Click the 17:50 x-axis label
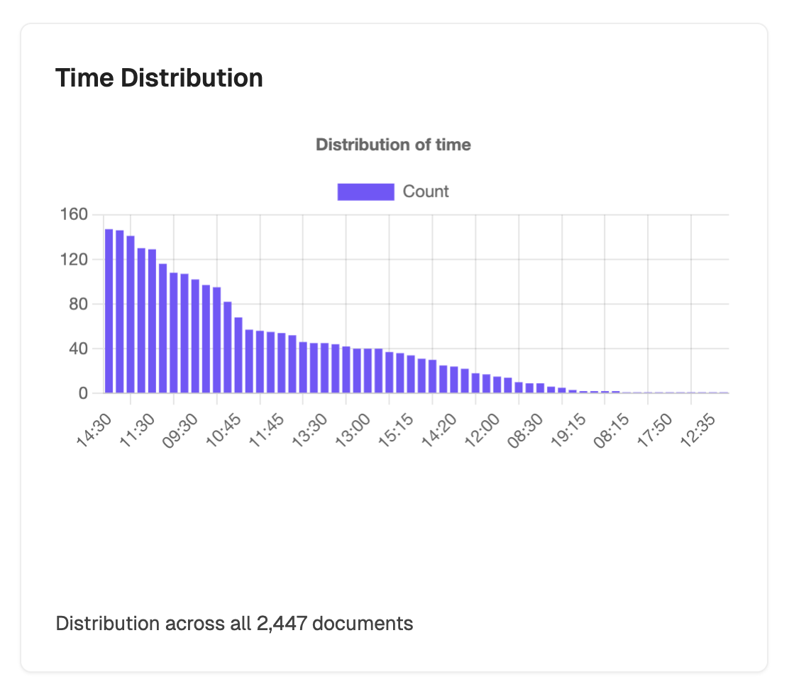 [655, 430]
